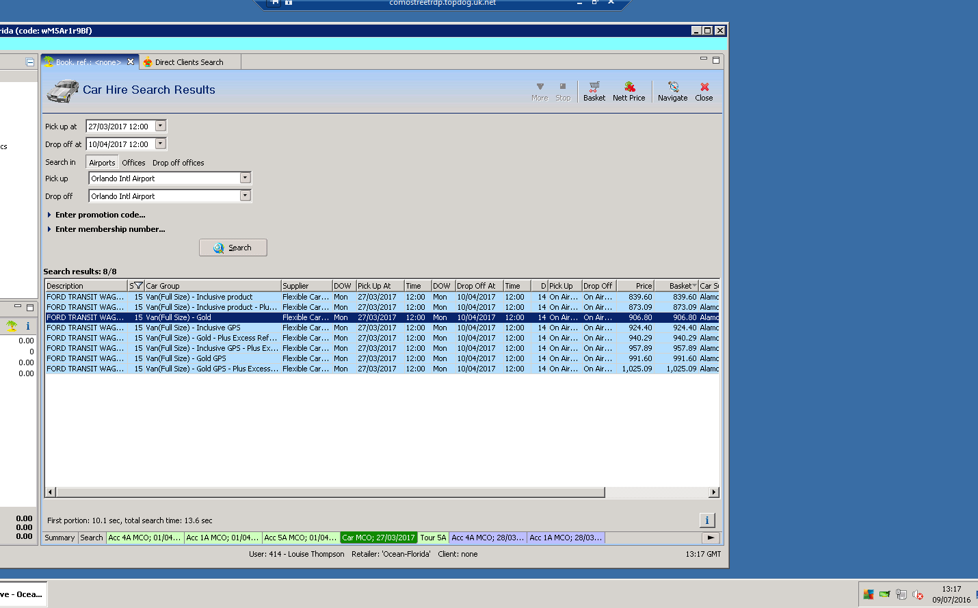Select the Airports search option

tap(102, 163)
